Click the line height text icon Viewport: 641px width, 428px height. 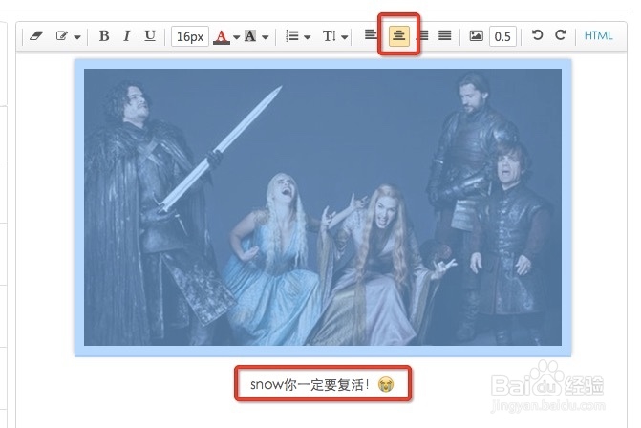point(330,36)
